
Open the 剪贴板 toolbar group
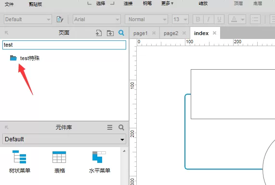coord(36,4)
